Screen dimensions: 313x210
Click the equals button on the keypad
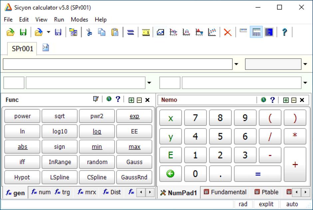(258, 174)
